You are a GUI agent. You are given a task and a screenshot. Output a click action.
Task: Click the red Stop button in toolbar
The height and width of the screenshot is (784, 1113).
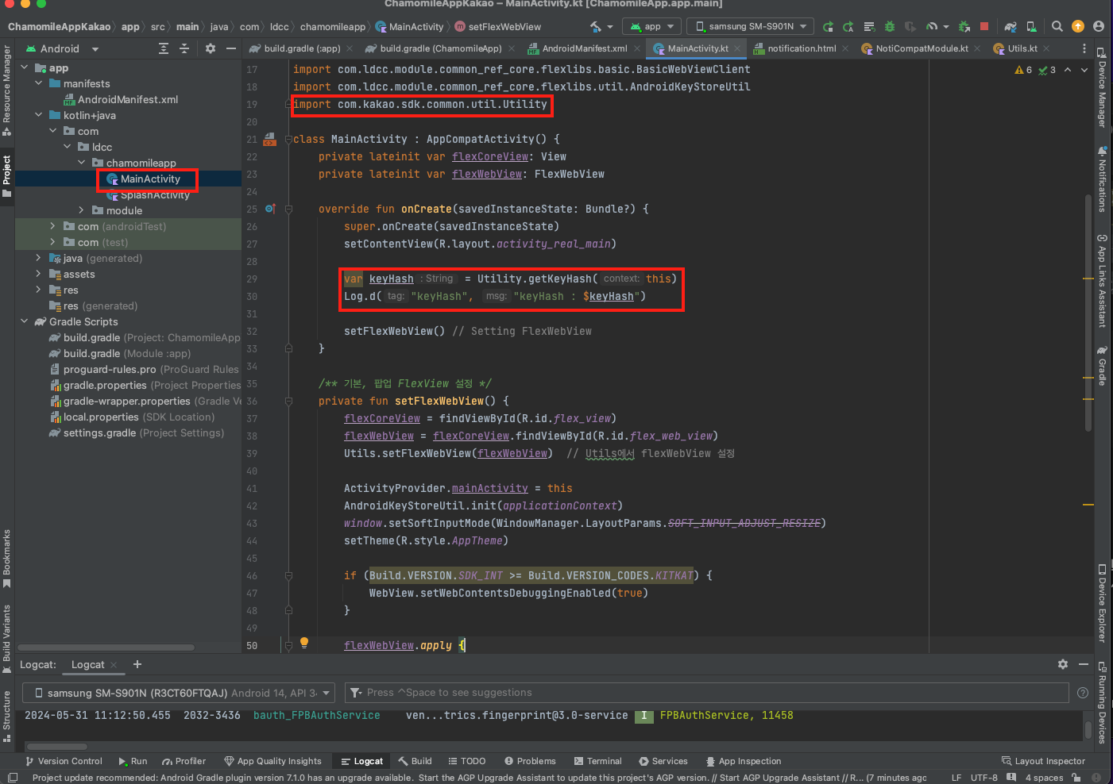tap(984, 26)
